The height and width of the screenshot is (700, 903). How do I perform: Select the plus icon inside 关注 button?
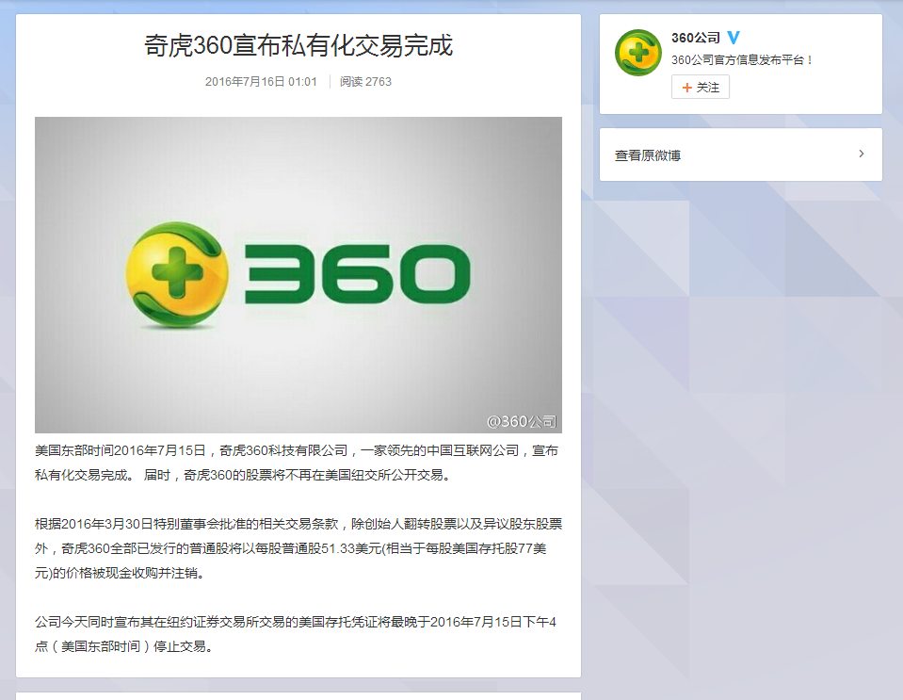point(685,86)
